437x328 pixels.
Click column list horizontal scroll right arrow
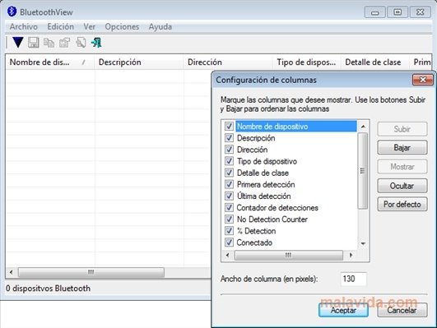(x=351, y=255)
